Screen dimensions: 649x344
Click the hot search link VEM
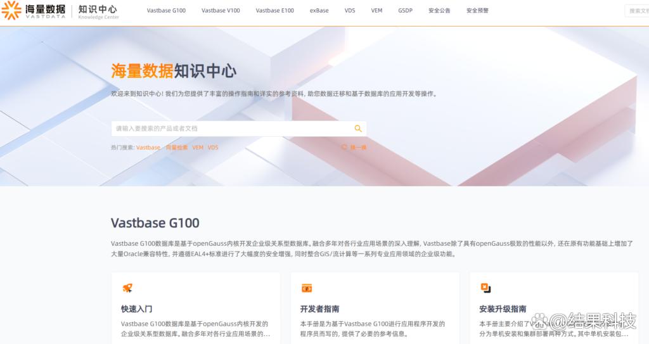pyautogui.click(x=198, y=148)
